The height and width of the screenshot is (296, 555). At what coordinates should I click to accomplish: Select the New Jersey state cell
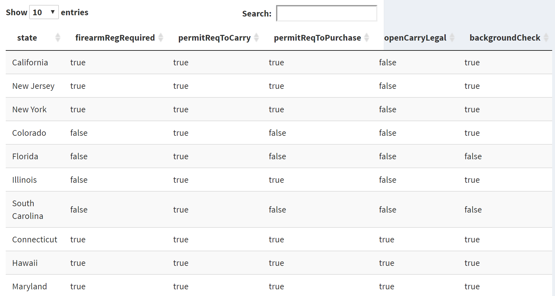pos(33,86)
